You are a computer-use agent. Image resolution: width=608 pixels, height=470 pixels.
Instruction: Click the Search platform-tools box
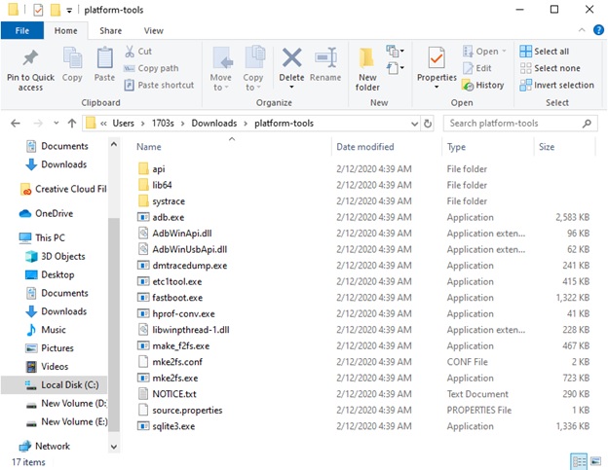520,124
